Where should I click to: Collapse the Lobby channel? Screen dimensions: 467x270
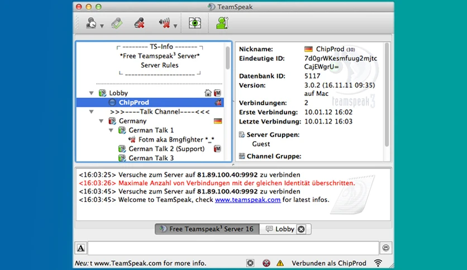coord(92,93)
